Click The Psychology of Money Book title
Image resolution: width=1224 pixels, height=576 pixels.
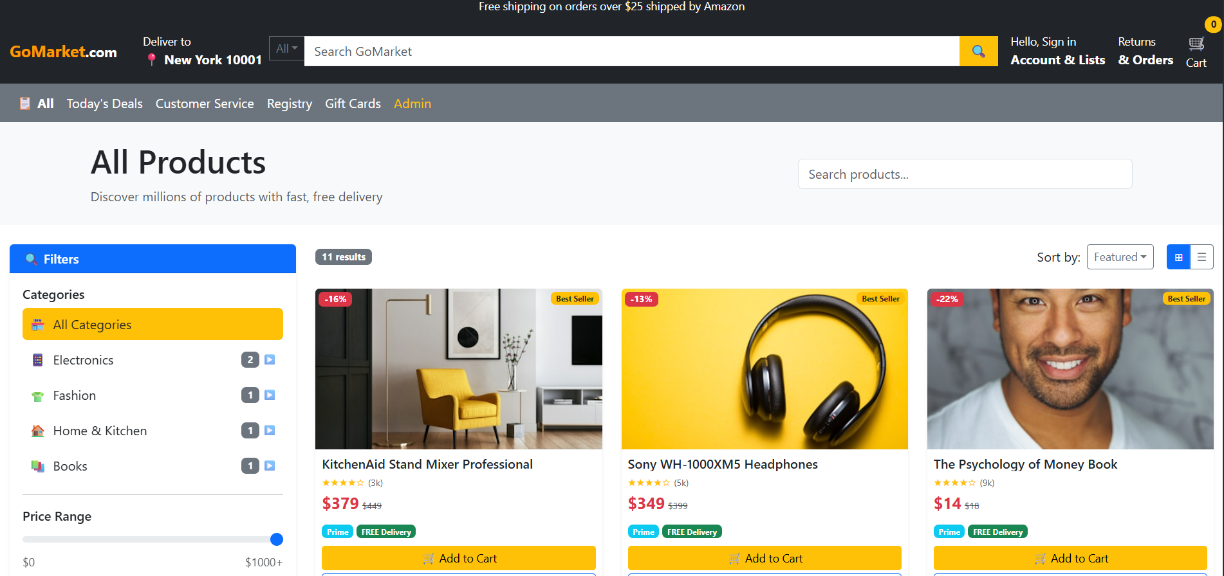click(x=1025, y=464)
